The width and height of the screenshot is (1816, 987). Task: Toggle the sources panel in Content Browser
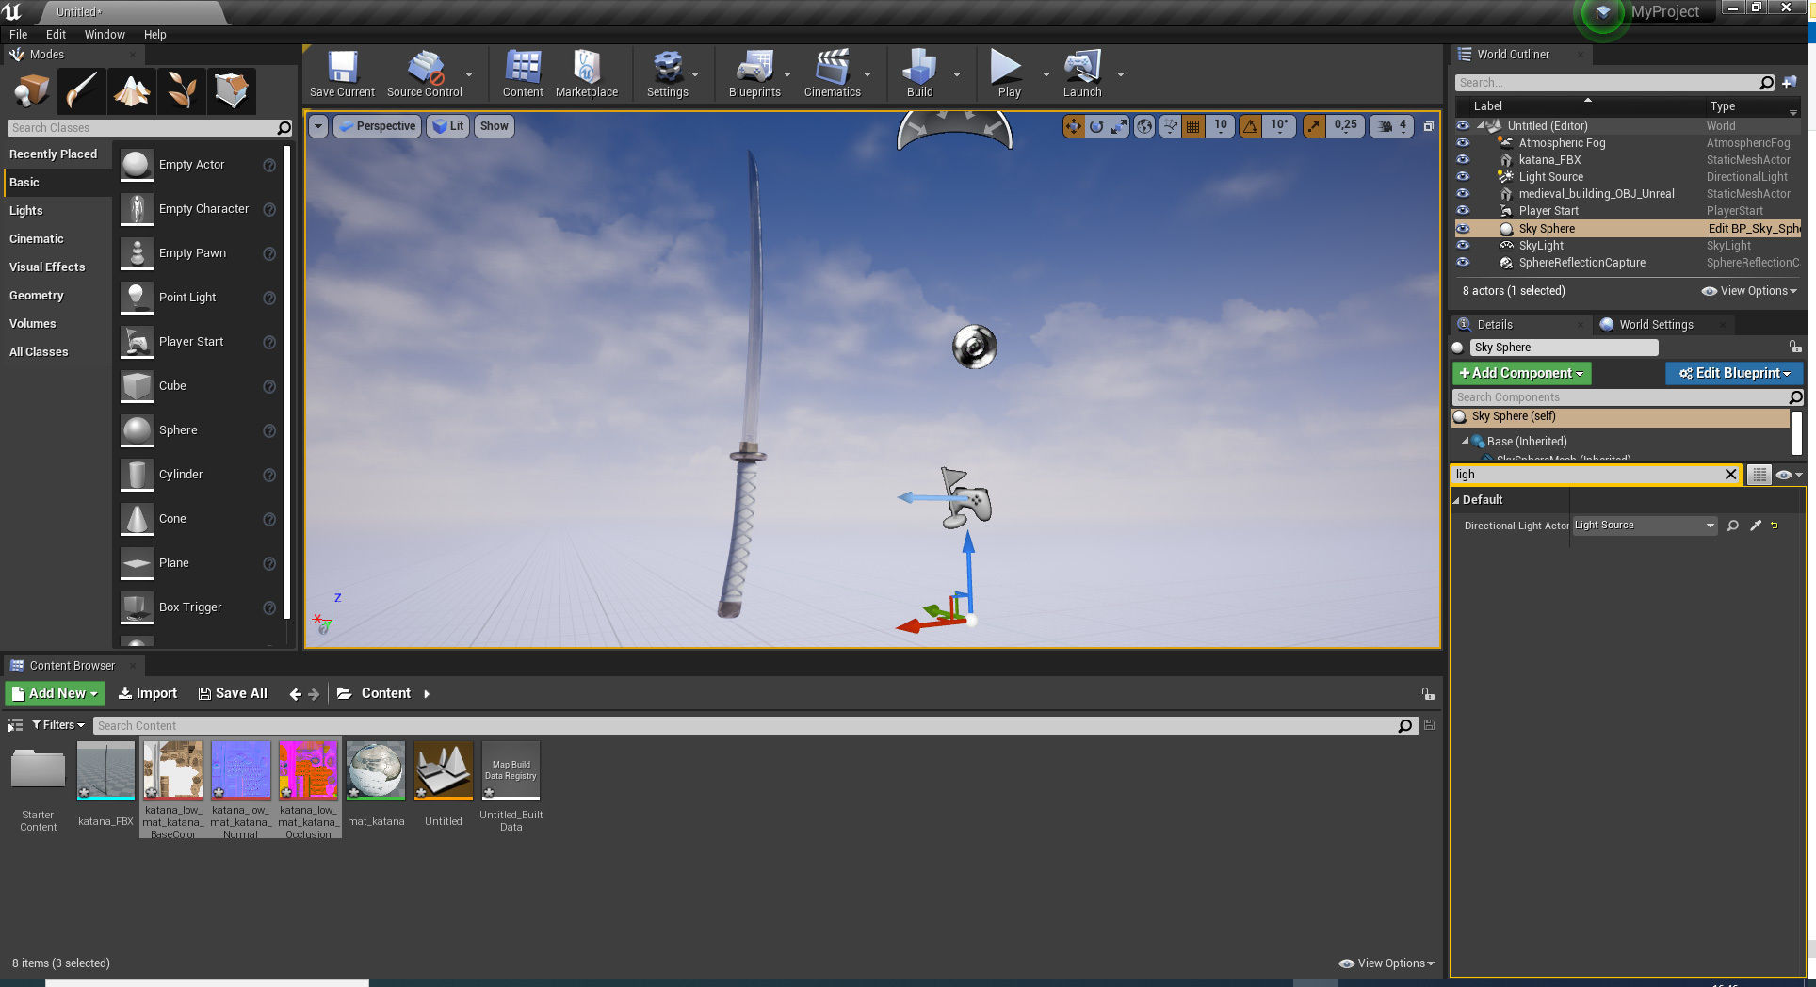click(x=15, y=725)
